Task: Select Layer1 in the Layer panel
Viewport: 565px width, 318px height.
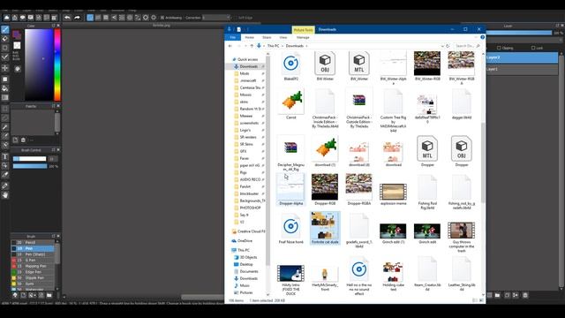Action: 522,69
